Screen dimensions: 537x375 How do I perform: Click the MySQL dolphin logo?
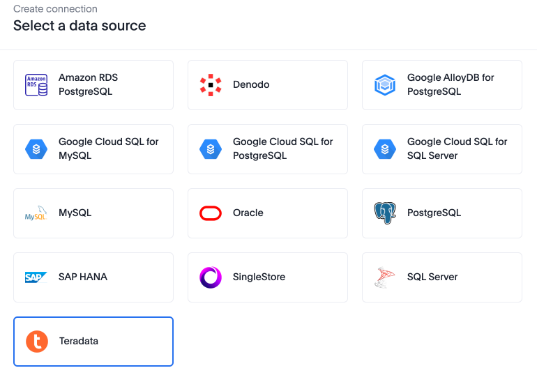click(36, 213)
